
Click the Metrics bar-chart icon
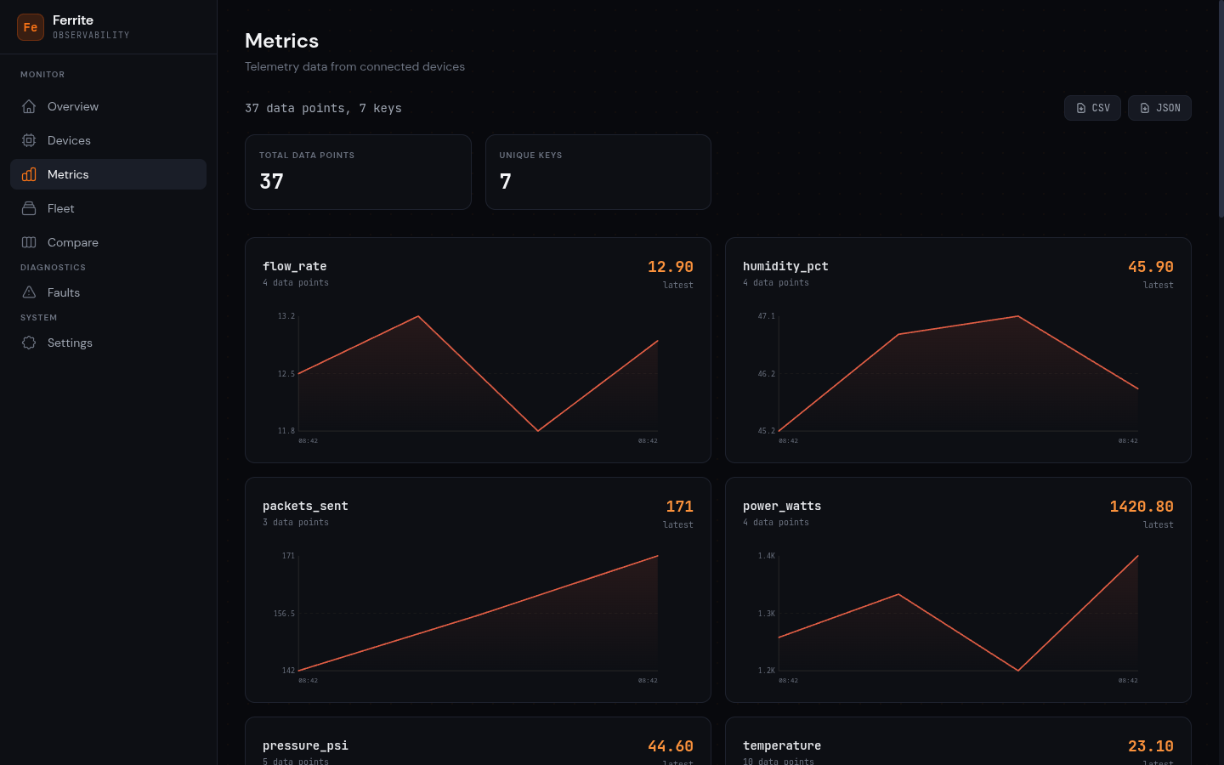29,174
